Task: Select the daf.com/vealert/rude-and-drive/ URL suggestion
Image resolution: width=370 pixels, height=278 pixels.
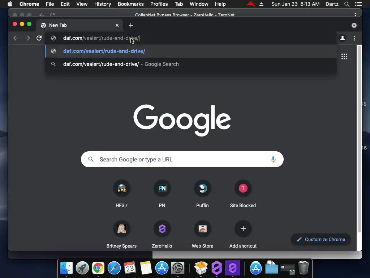Action: click(x=191, y=51)
